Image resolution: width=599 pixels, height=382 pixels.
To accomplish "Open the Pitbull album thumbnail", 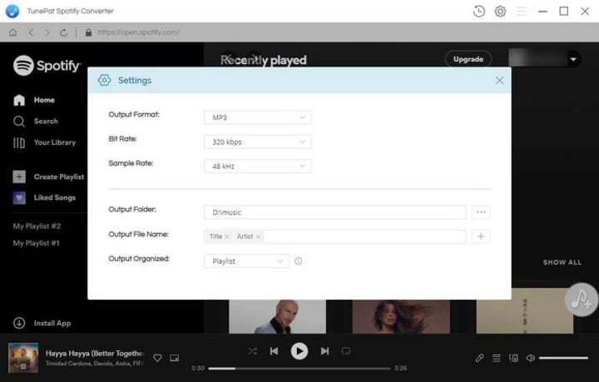I will click(x=277, y=316).
